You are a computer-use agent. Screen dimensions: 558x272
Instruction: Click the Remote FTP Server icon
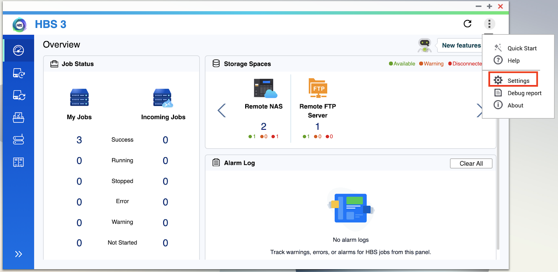[318, 88]
